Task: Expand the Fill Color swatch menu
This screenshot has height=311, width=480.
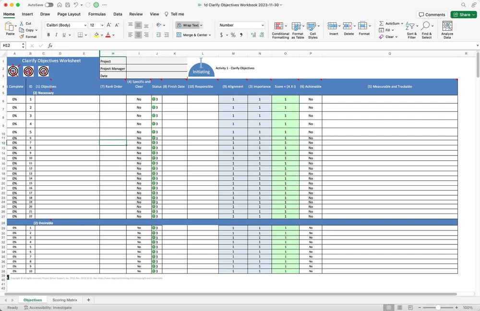Action: (x=101, y=35)
